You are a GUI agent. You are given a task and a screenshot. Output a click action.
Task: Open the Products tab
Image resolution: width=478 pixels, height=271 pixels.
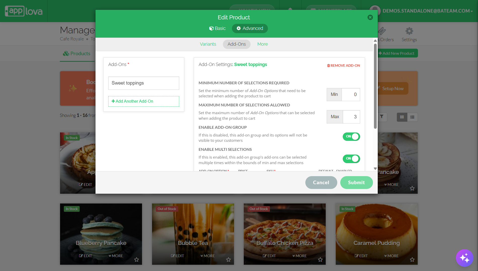tap(77, 53)
